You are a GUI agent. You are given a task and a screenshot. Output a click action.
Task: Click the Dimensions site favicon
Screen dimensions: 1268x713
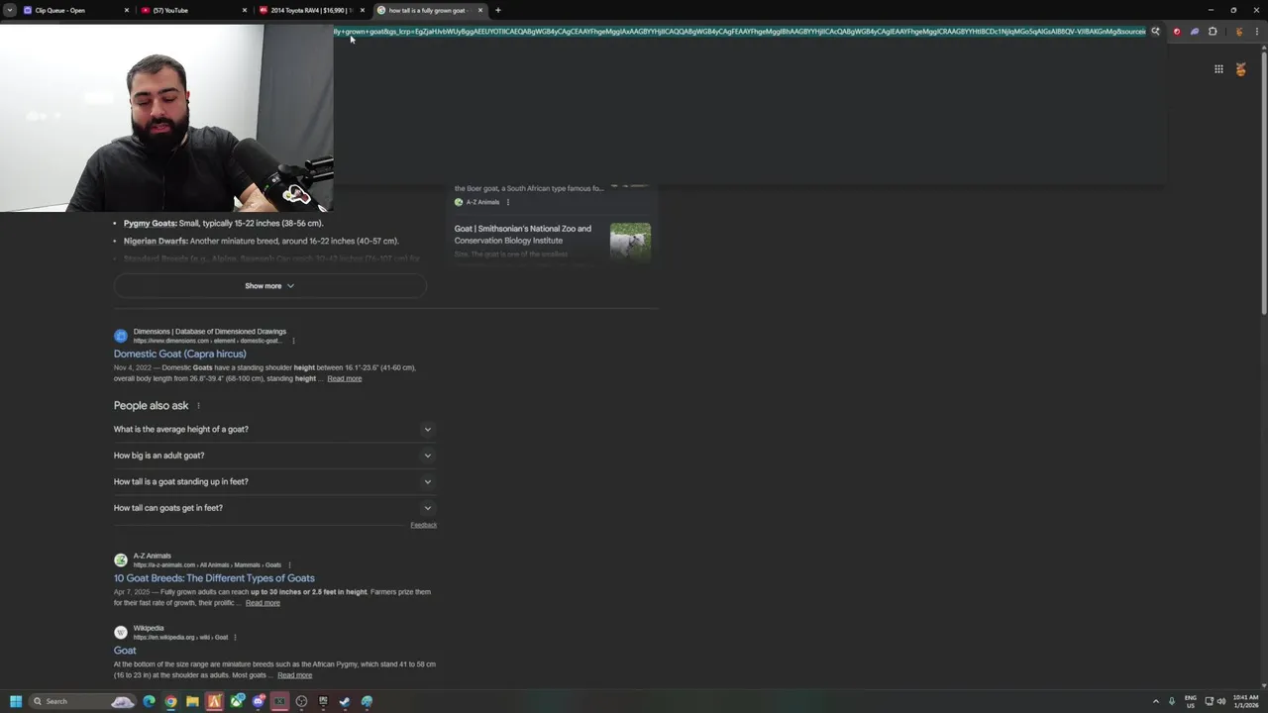121,336
